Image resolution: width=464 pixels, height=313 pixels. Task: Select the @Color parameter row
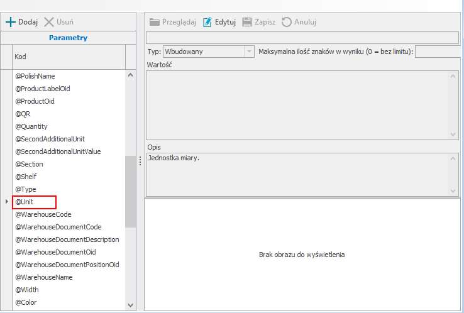point(26,302)
